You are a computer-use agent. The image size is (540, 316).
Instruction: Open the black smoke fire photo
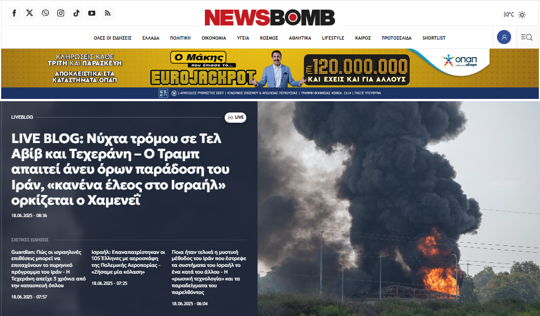pyautogui.click(x=398, y=209)
